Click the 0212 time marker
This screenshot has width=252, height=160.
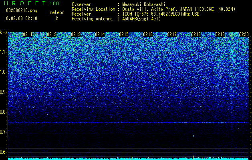tap(52, 34)
